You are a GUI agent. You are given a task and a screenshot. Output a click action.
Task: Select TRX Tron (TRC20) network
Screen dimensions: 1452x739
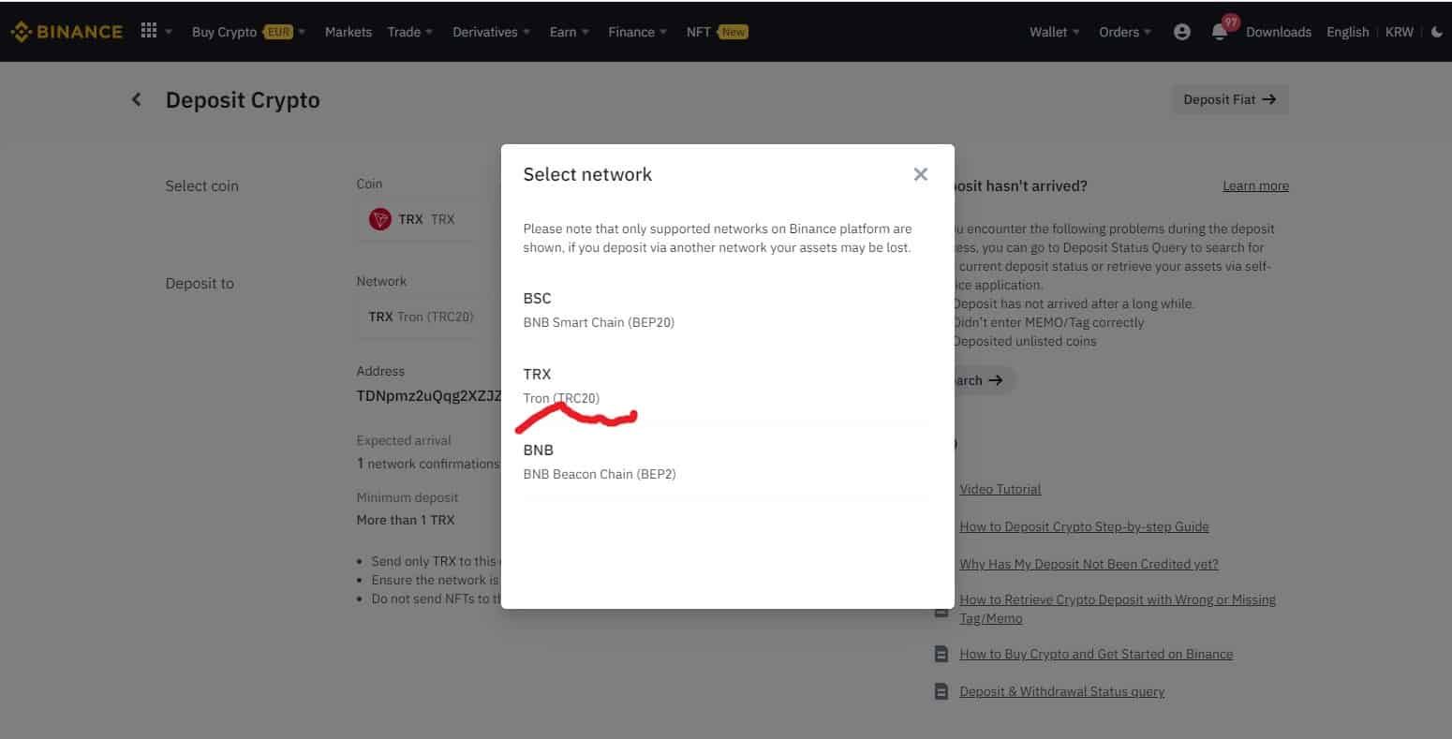tap(561, 386)
